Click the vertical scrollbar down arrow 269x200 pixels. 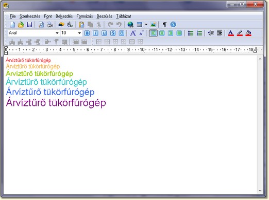click(260, 191)
